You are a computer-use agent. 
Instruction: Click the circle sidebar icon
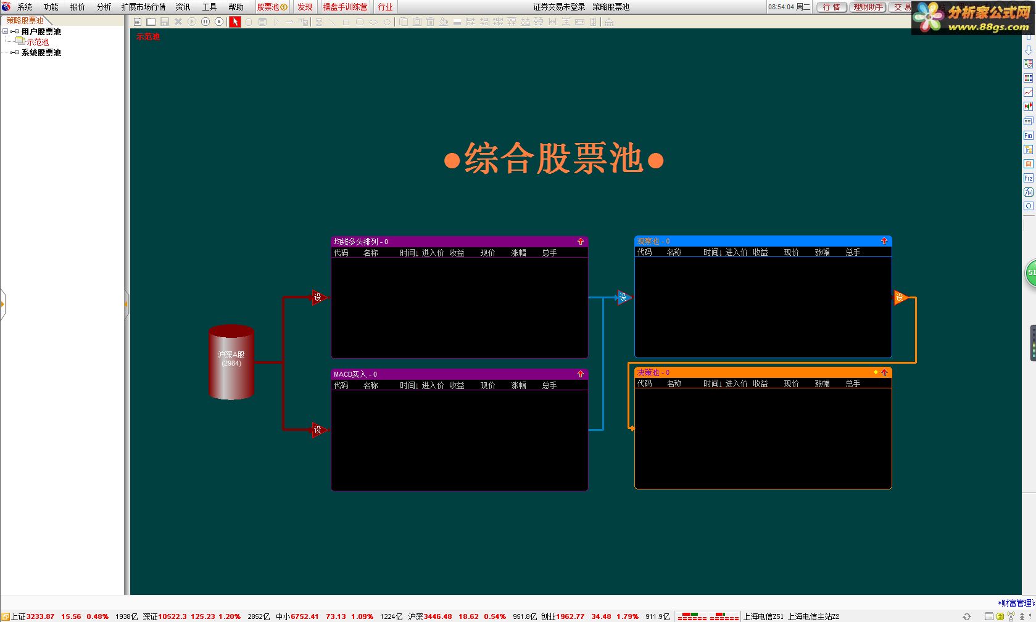(x=1028, y=207)
